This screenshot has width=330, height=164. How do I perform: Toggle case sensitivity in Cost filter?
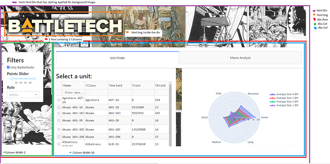point(133,92)
